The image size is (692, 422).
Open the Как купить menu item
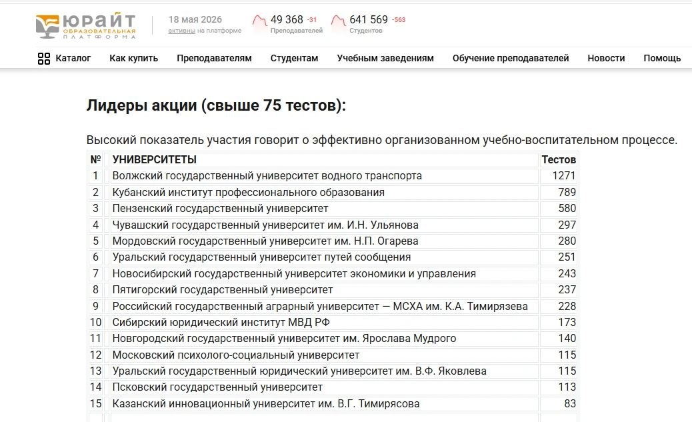pos(134,58)
